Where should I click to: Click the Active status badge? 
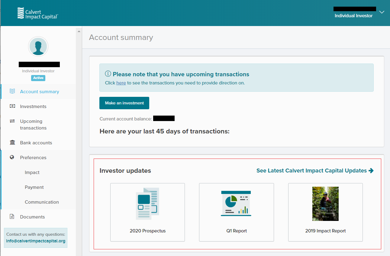click(x=38, y=78)
